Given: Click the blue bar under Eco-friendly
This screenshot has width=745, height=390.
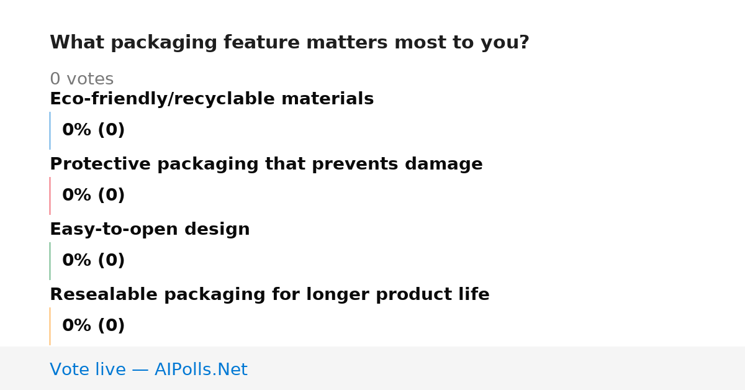Looking at the screenshot, I should point(50,130).
